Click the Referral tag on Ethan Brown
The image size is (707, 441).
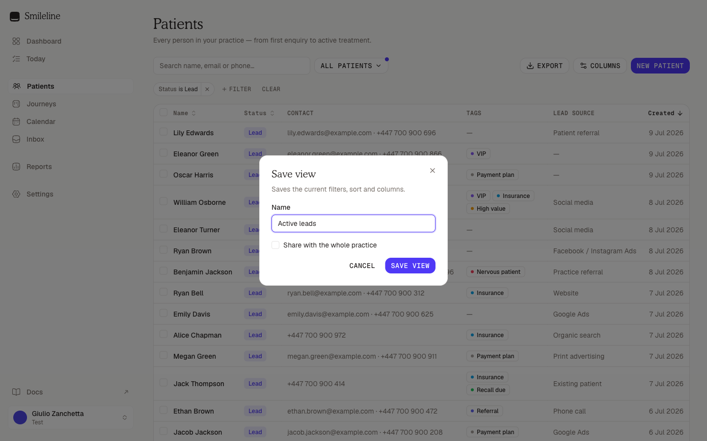pos(485,411)
